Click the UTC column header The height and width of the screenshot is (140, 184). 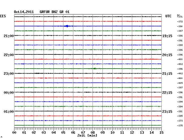[168, 16]
